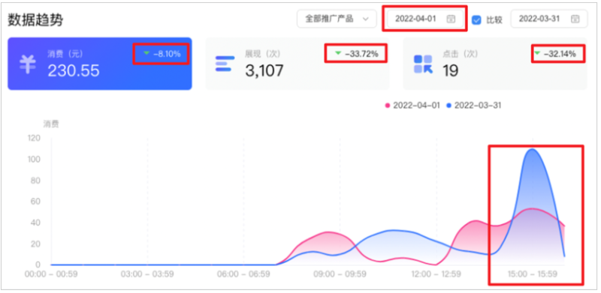The height and width of the screenshot is (293, 601).
Task: Click the 12:00 - 12:59 axis label
Action: (x=436, y=274)
